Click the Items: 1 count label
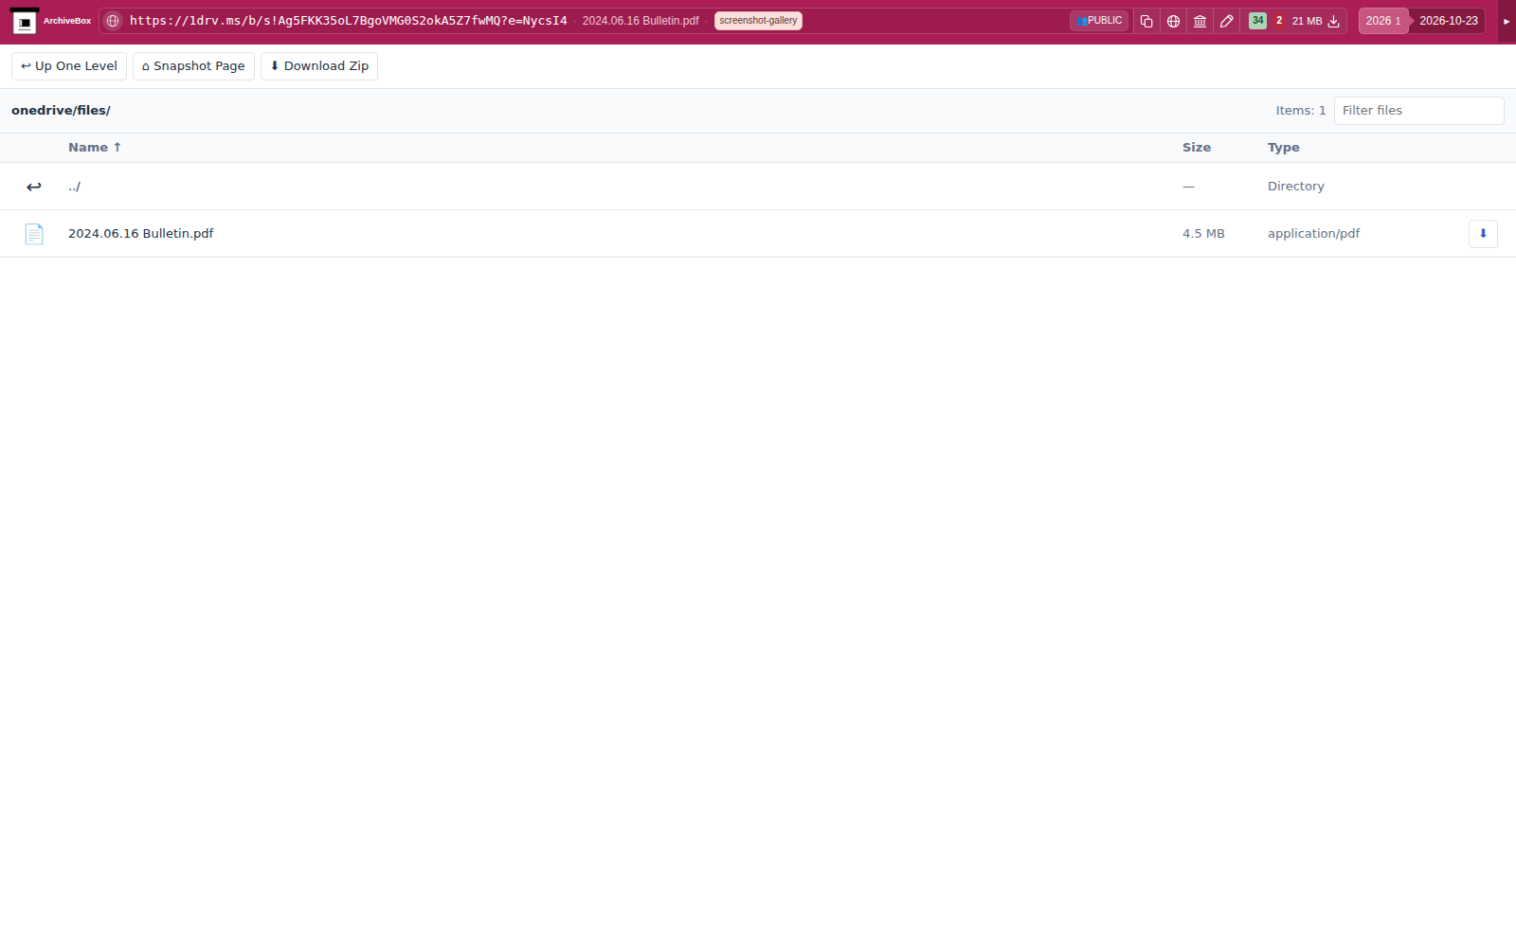This screenshot has height=947, width=1516. (1301, 111)
